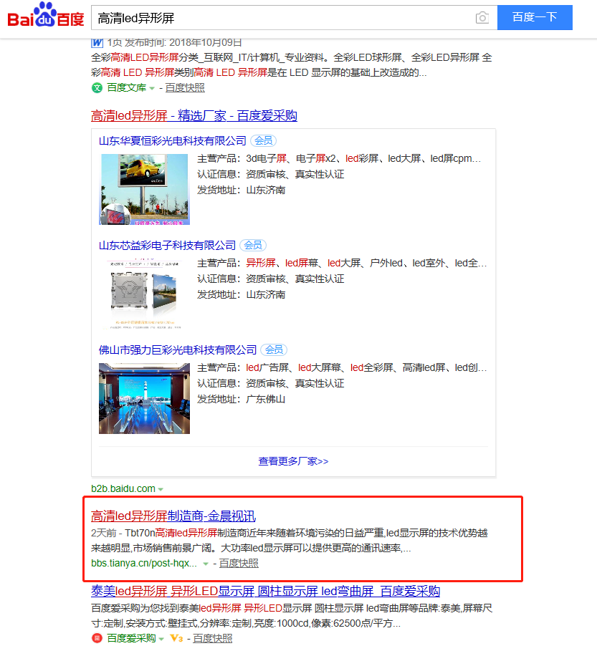Expand the dropdown arrow after bbs.tianya.cn URL
Image resolution: width=597 pixels, height=651 pixels.
click(x=205, y=564)
